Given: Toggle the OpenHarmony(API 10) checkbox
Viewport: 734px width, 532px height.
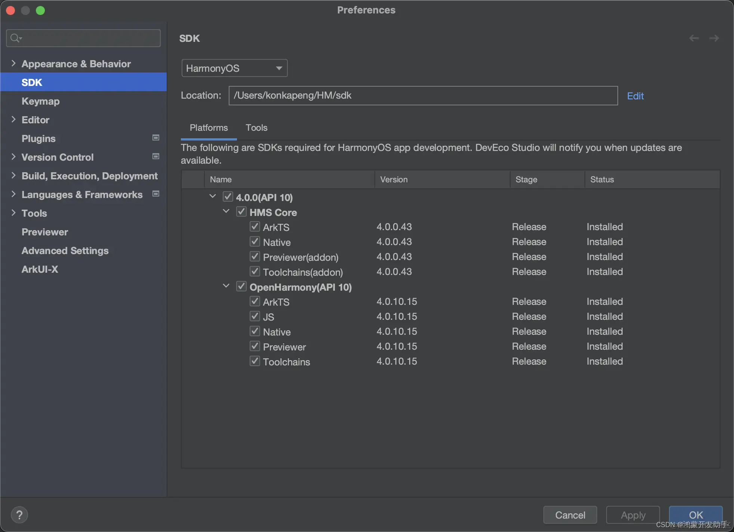Looking at the screenshot, I should pos(241,287).
